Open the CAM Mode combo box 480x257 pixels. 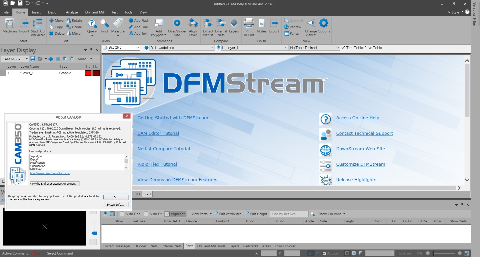(15, 59)
